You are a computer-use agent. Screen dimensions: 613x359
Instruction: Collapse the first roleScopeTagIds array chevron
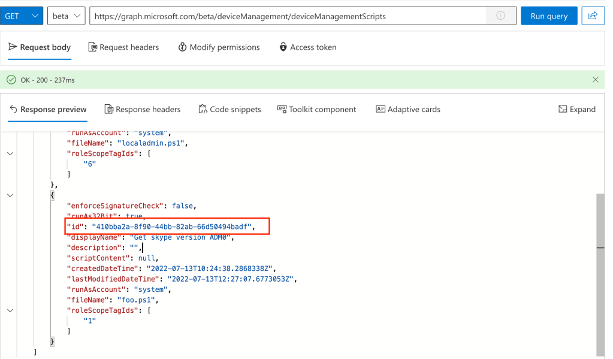10,153
